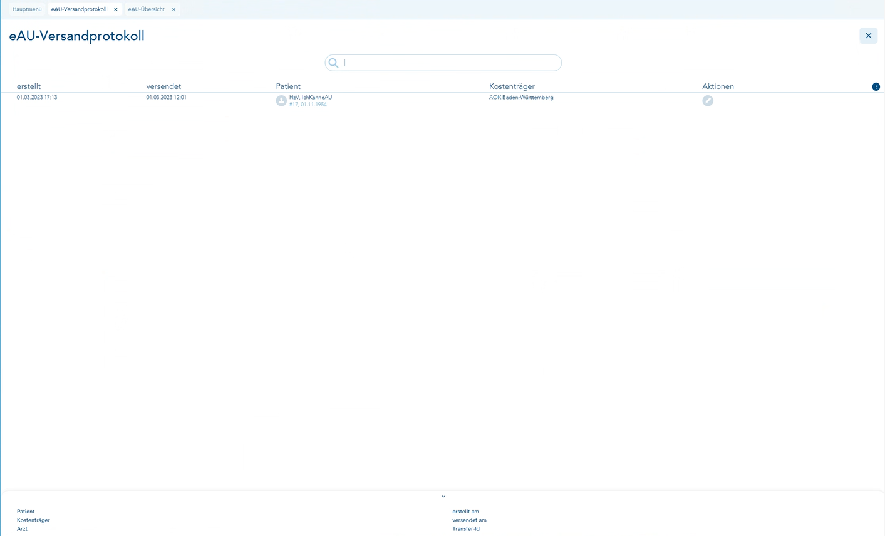The height and width of the screenshot is (536, 885).
Task: Close the eAU-Versandprotokoll tab
Action: [x=116, y=9]
